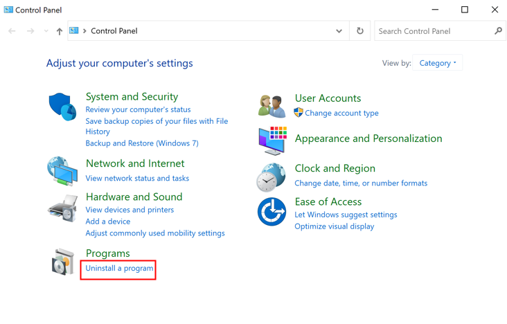The height and width of the screenshot is (324, 507).
Task: Open the User Accounts people icon
Action: [x=272, y=106]
